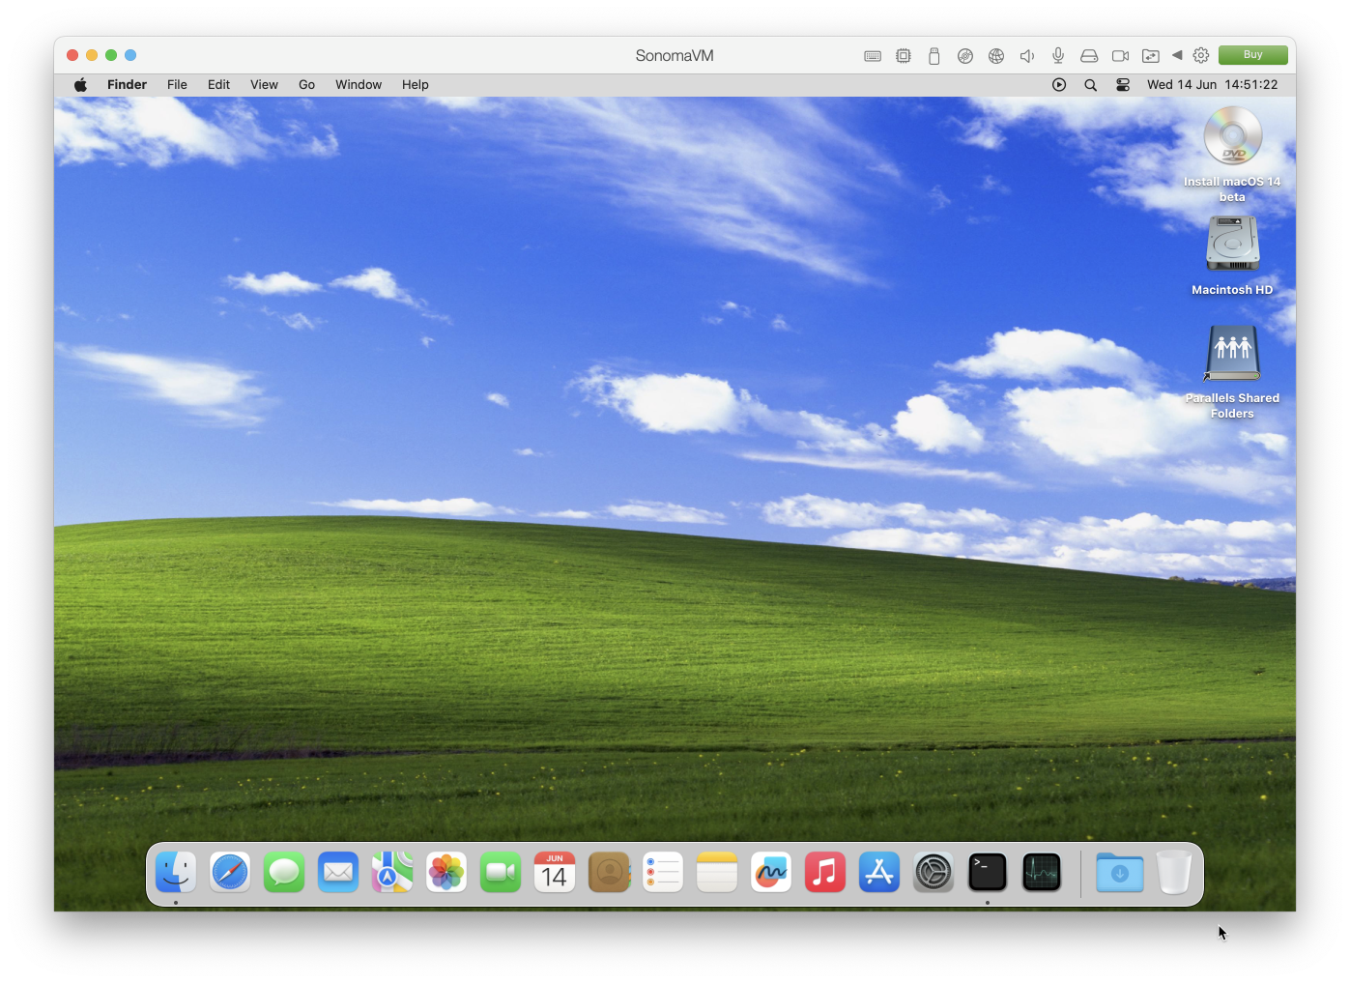Image resolution: width=1350 pixels, height=983 pixels.
Task: Open the Edit menu
Action: coord(218,85)
